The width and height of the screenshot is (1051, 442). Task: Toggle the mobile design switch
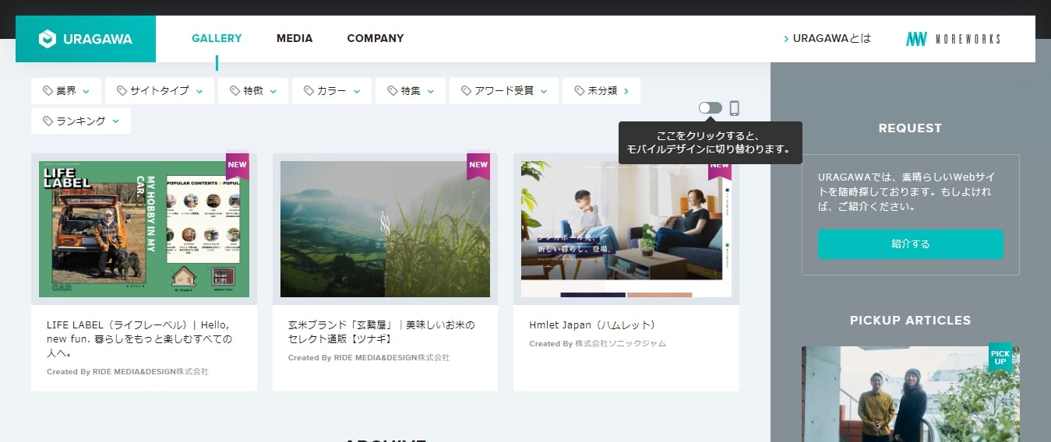click(x=711, y=107)
